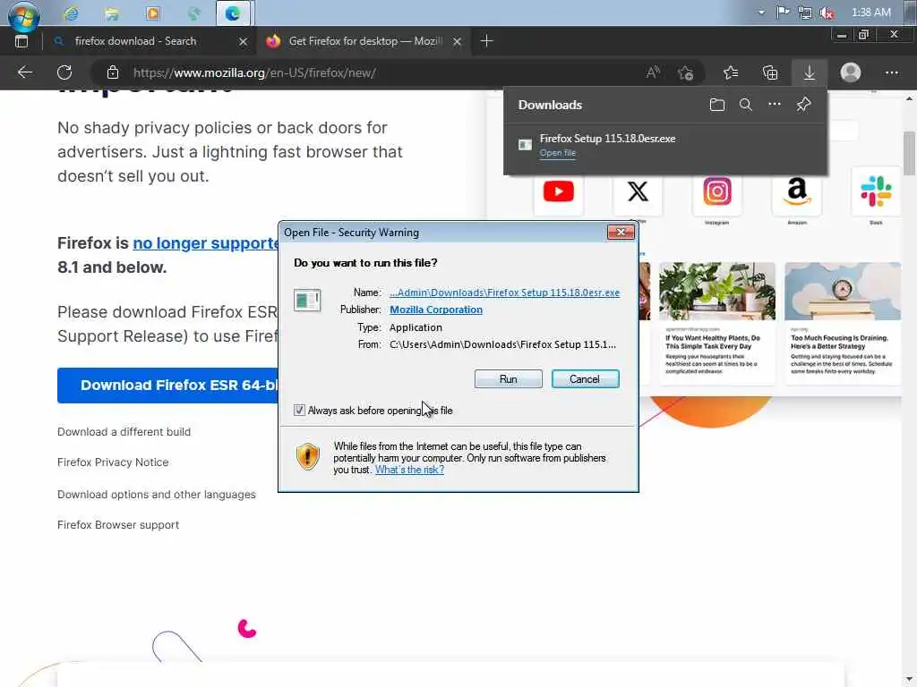Screen dimensions: 917x687
Task: Uncheck 'Always ask before opening this file'
Action: [299, 410]
